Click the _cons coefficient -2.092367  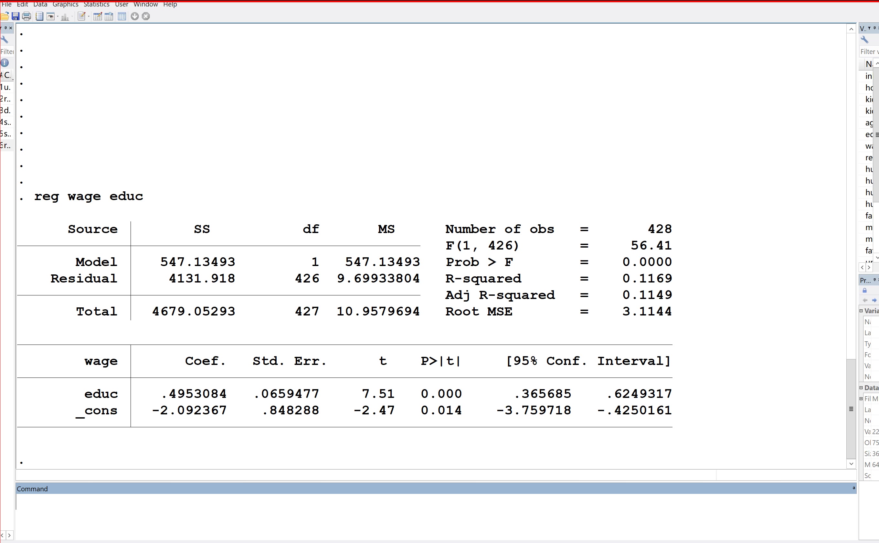189,410
